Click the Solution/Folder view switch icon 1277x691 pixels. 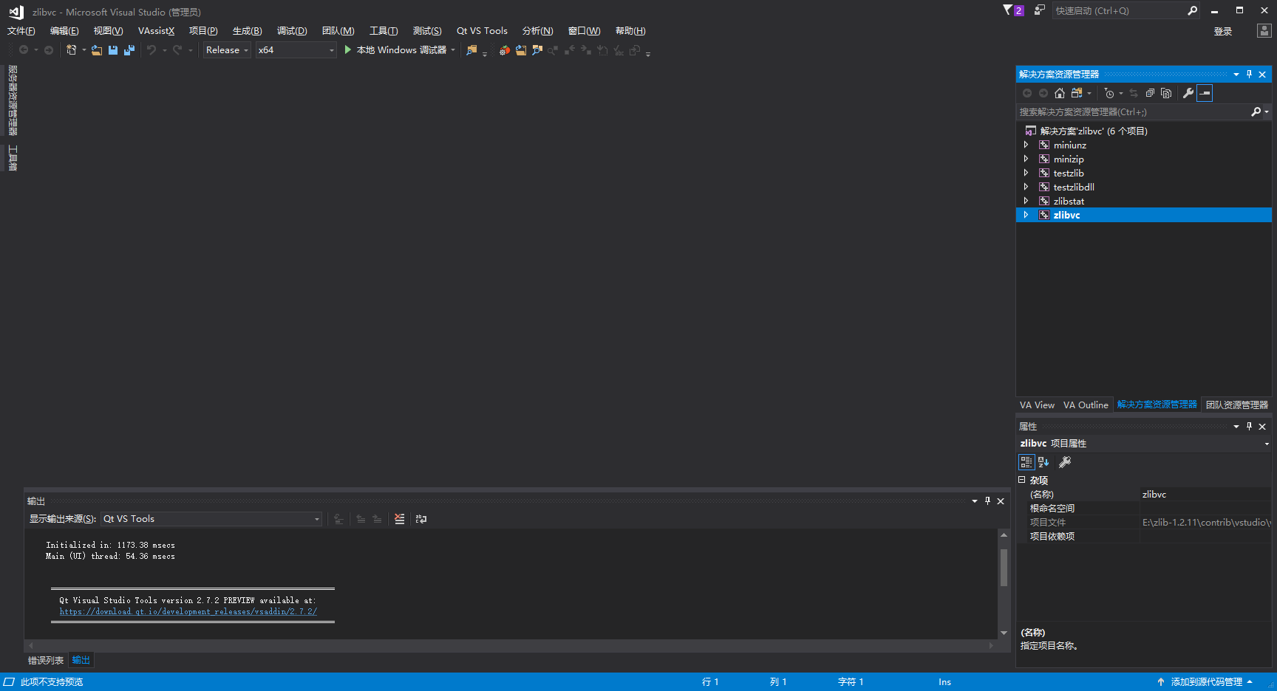point(1077,93)
